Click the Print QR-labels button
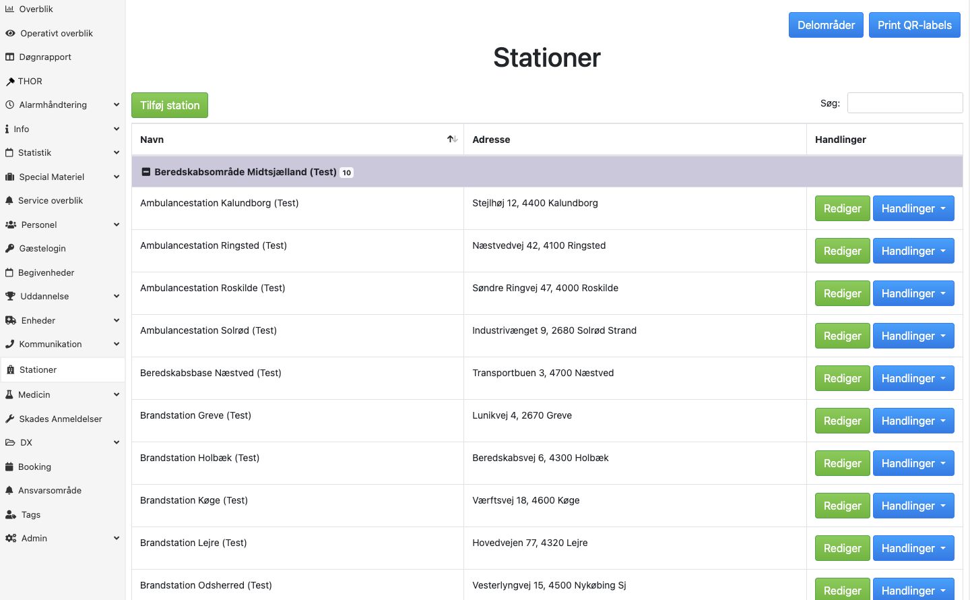The image size is (970, 600). [x=915, y=25]
